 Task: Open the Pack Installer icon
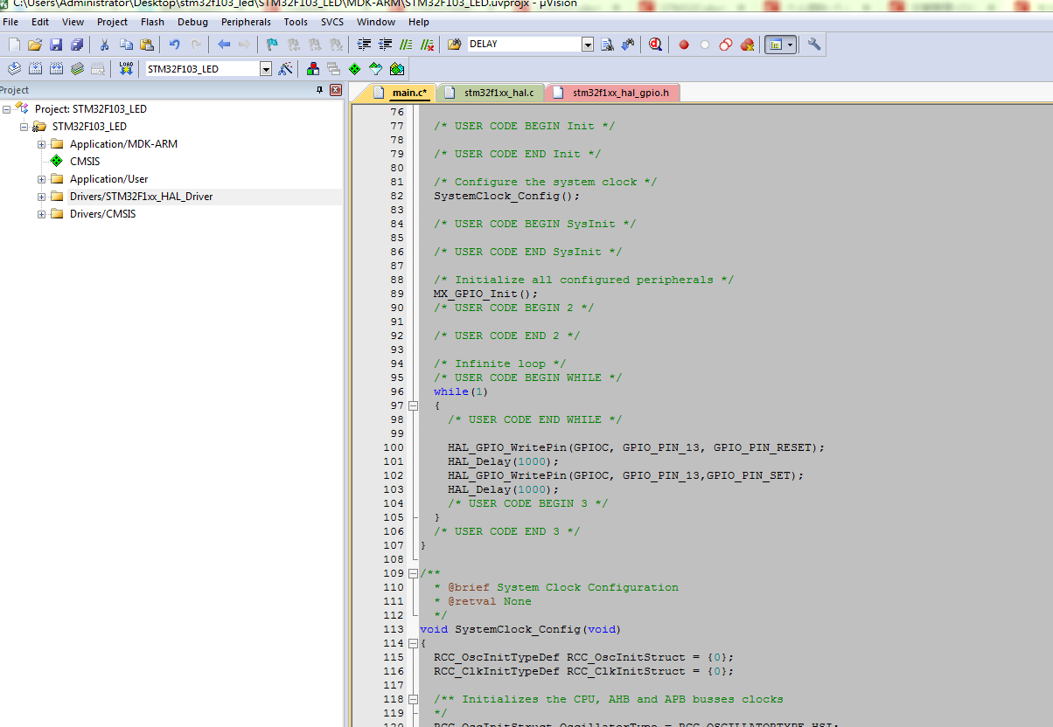pos(396,69)
